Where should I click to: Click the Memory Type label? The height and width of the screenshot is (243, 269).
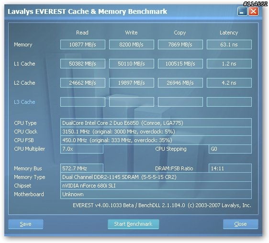pyautogui.click(x=30, y=177)
